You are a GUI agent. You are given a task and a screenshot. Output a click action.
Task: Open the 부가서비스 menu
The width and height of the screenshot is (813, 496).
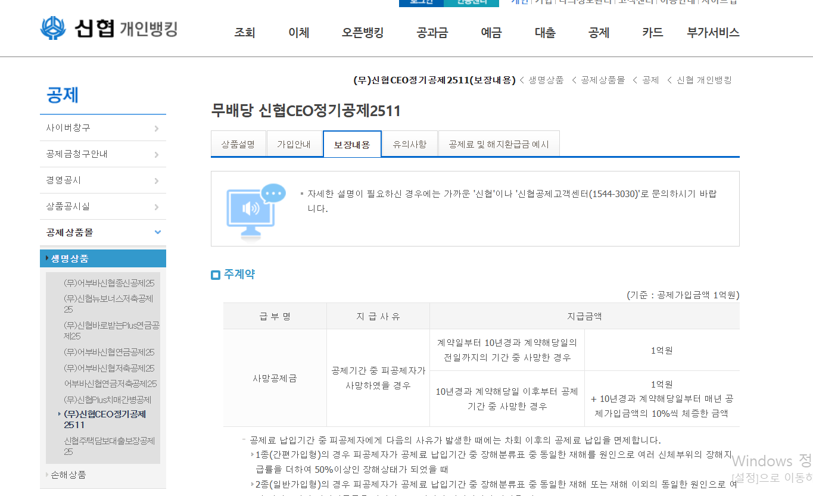point(713,33)
